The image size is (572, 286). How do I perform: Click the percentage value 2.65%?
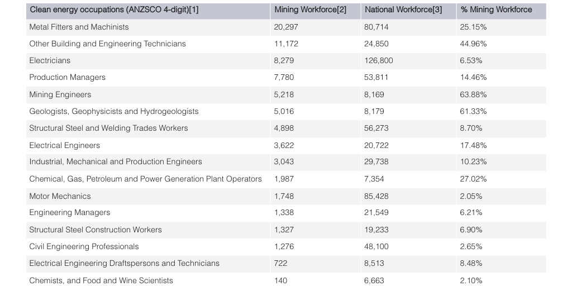pyautogui.click(x=471, y=246)
